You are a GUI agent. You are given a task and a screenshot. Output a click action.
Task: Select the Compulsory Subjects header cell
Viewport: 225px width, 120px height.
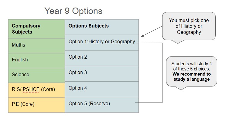click(37, 29)
